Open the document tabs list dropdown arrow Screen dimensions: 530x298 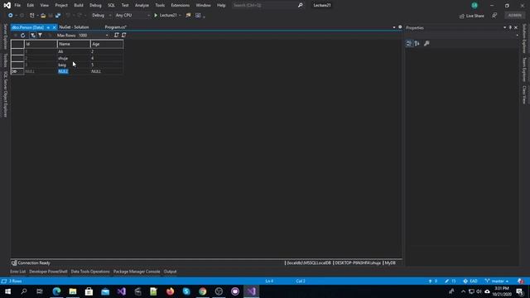click(x=394, y=27)
